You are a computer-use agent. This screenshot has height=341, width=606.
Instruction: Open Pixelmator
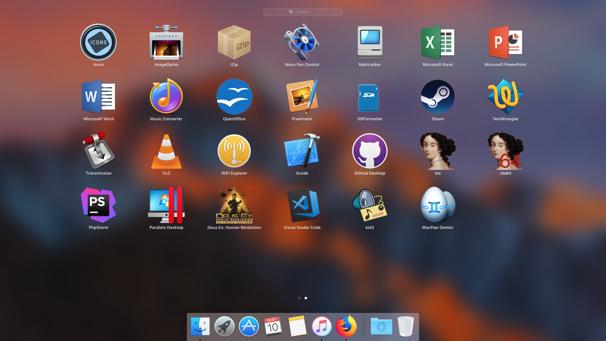point(302,97)
